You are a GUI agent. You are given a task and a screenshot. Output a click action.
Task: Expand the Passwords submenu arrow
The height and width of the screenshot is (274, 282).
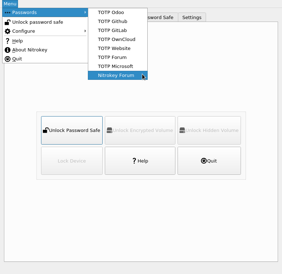(85, 13)
